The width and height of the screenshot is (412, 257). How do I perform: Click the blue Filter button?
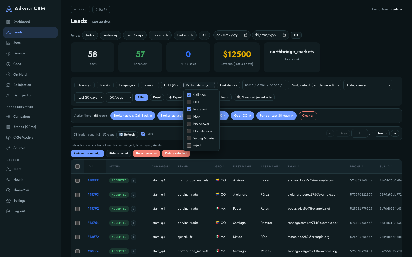[141, 97]
